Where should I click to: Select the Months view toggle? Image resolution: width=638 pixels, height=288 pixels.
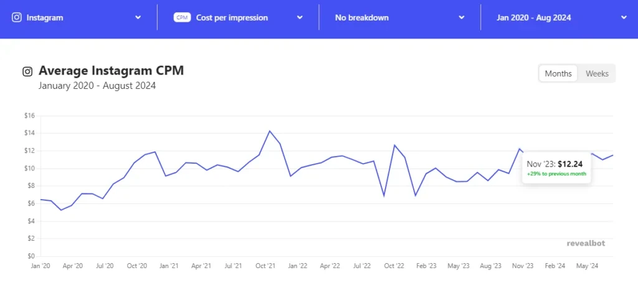[x=558, y=73]
